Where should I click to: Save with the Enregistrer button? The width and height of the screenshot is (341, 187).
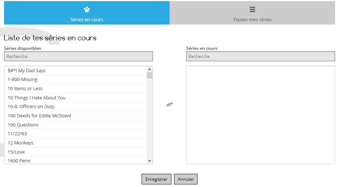[x=156, y=179]
